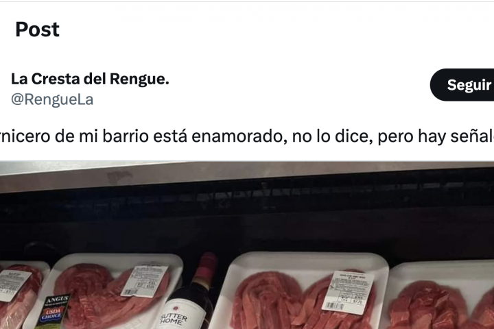Click the word barrio in the tweet text

coord(126,136)
